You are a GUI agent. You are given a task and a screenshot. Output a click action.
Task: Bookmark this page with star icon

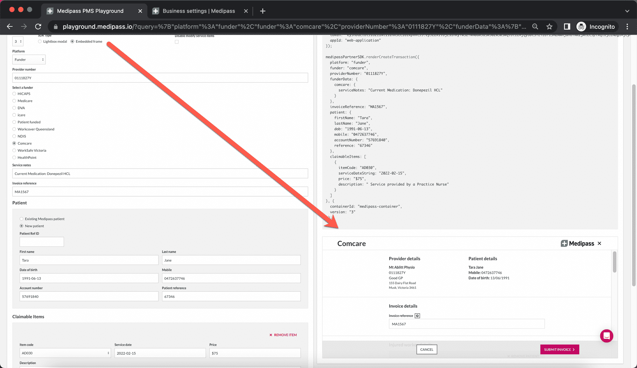[x=549, y=27]
